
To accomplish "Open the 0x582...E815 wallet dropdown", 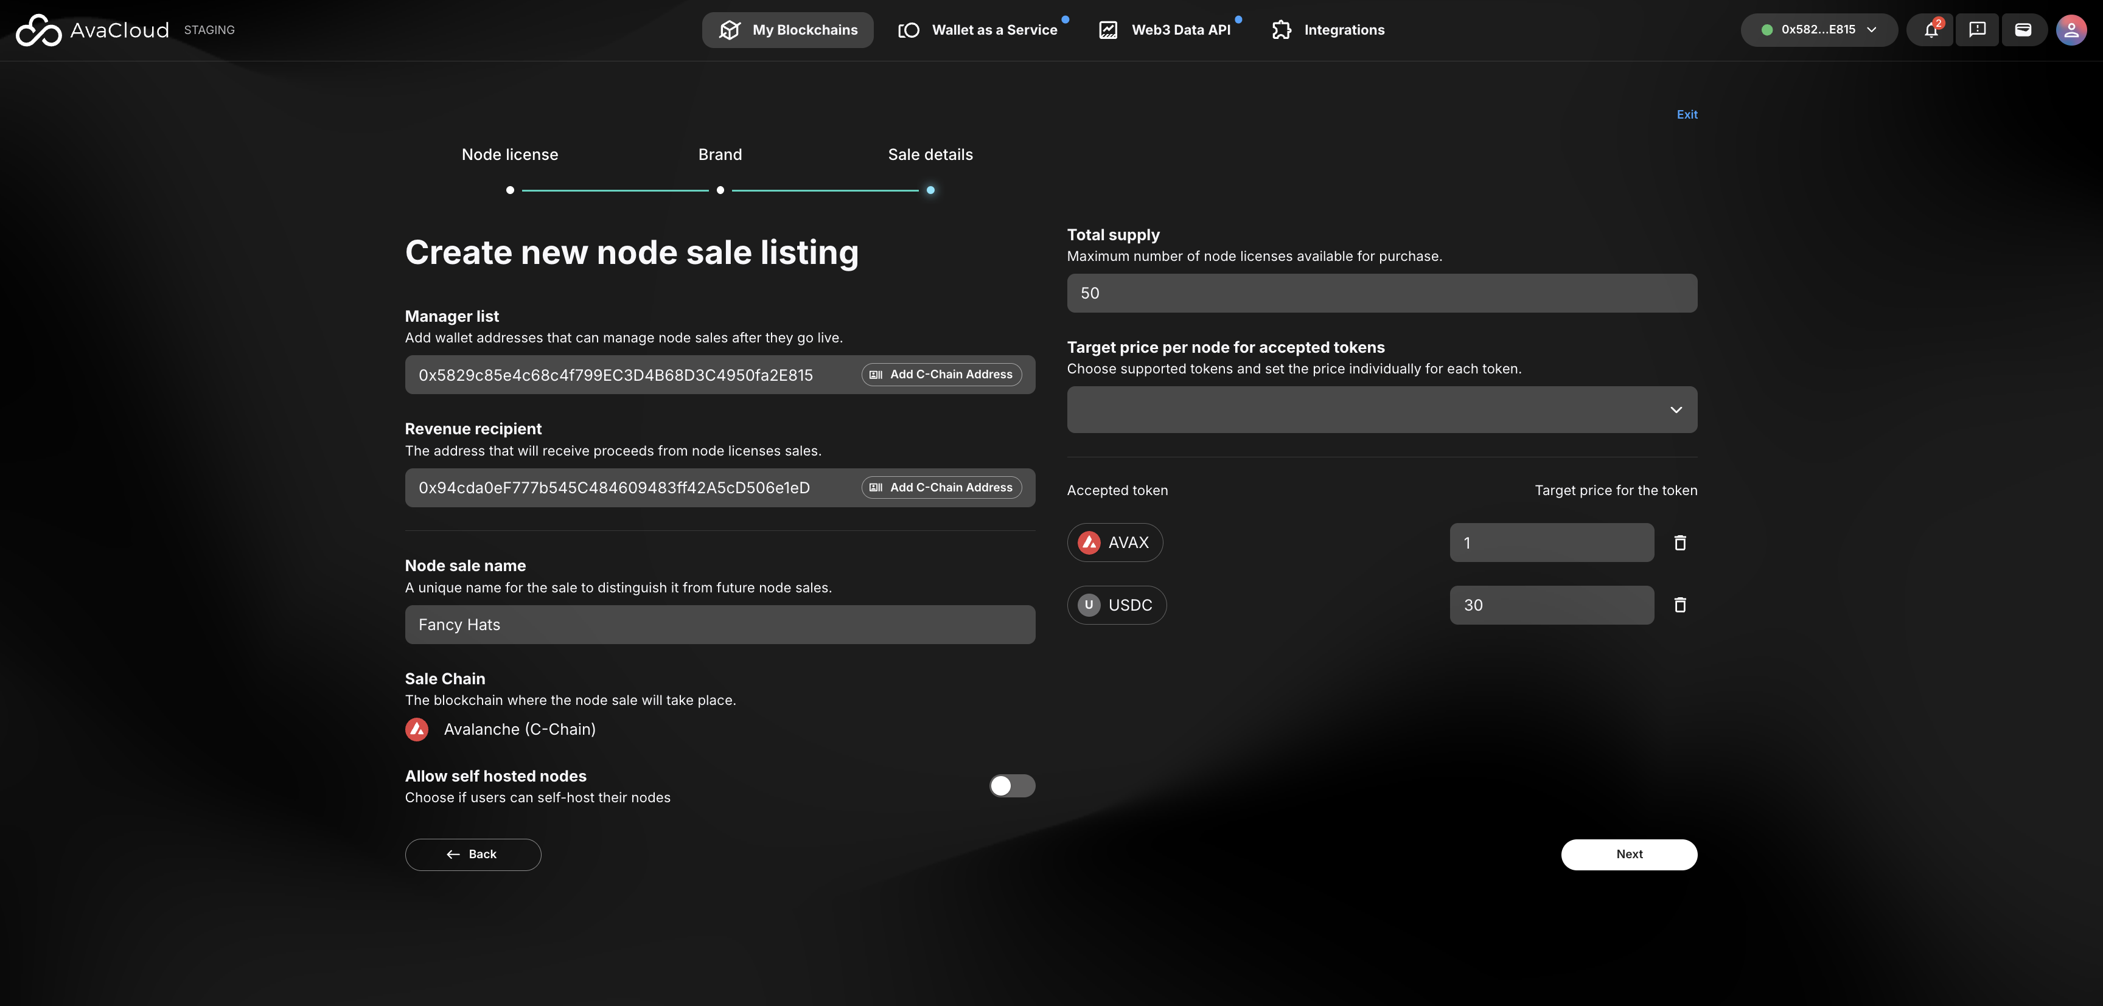I will click(1818, 30).
